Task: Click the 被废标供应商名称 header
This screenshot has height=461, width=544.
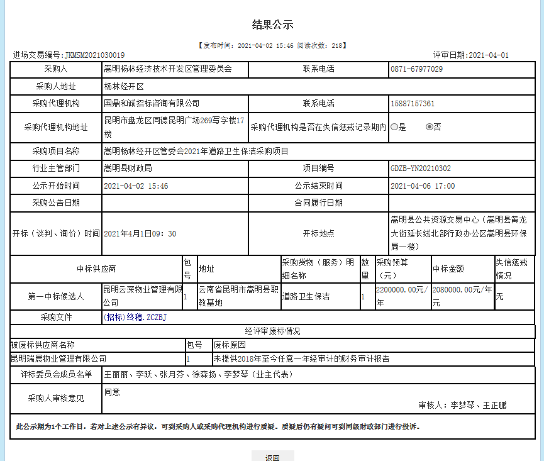Action: [x=43, y=345]
